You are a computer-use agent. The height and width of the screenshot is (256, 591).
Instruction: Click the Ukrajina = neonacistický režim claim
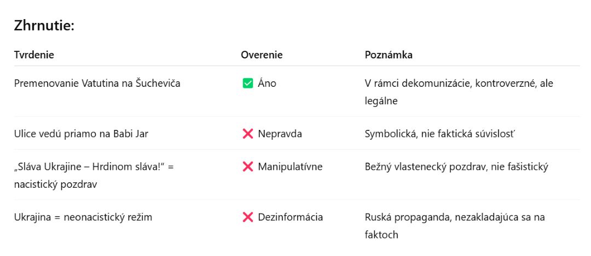[x=83, y=217]
